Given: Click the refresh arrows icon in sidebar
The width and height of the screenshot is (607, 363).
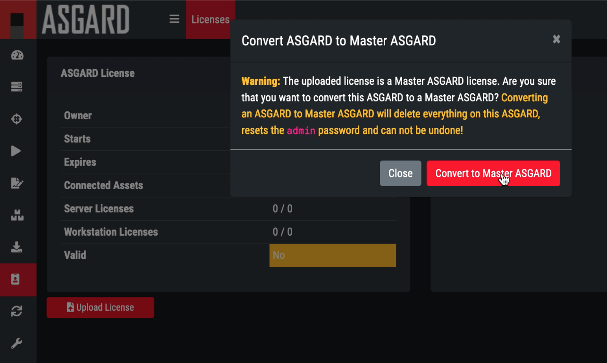Looking at the screenshot, I should pos(17,311).
